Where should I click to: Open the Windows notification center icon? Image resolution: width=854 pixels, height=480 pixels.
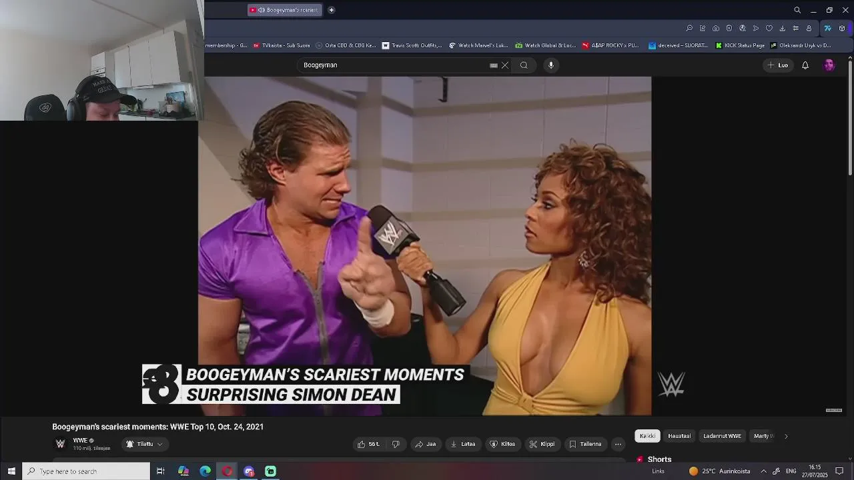point(840,471)
